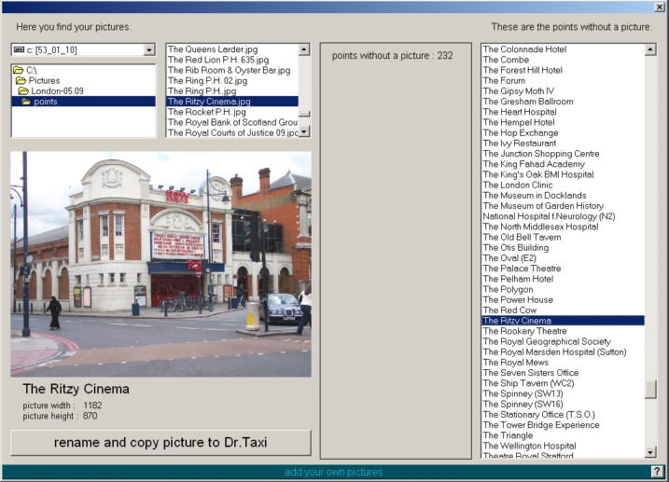Select The Tower Bridge Experience entry
The image size is (669, 482).
point(540,425)
